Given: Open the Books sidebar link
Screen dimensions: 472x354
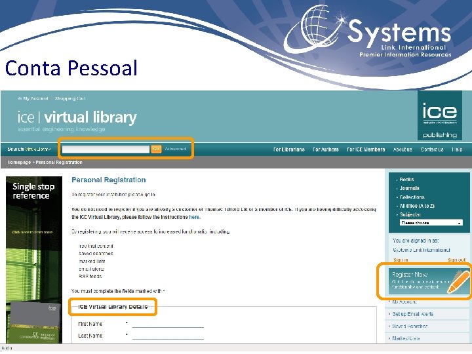Looking at the screenshot, I should pyautogui.click(x=406, y=180).
